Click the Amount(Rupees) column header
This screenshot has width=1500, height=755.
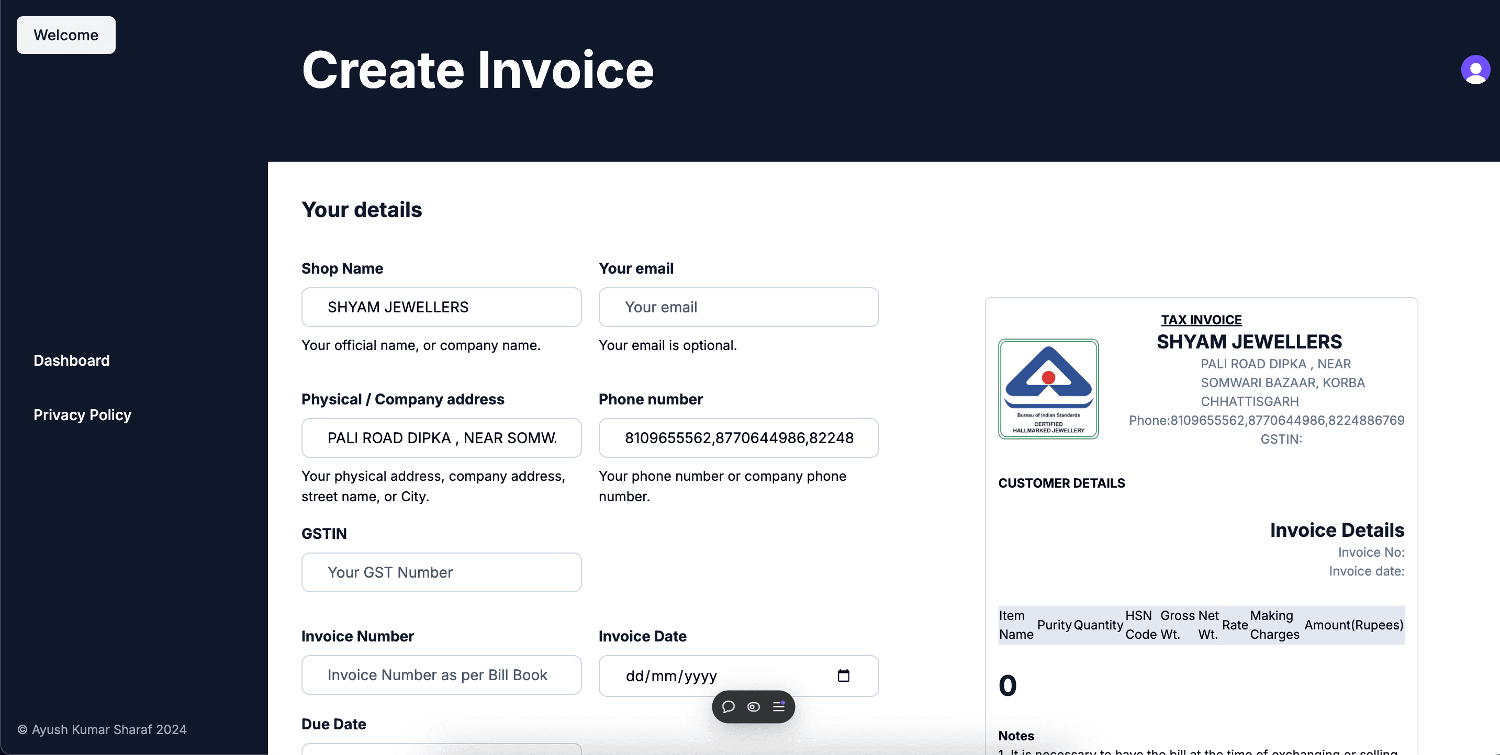point(1353,625)
